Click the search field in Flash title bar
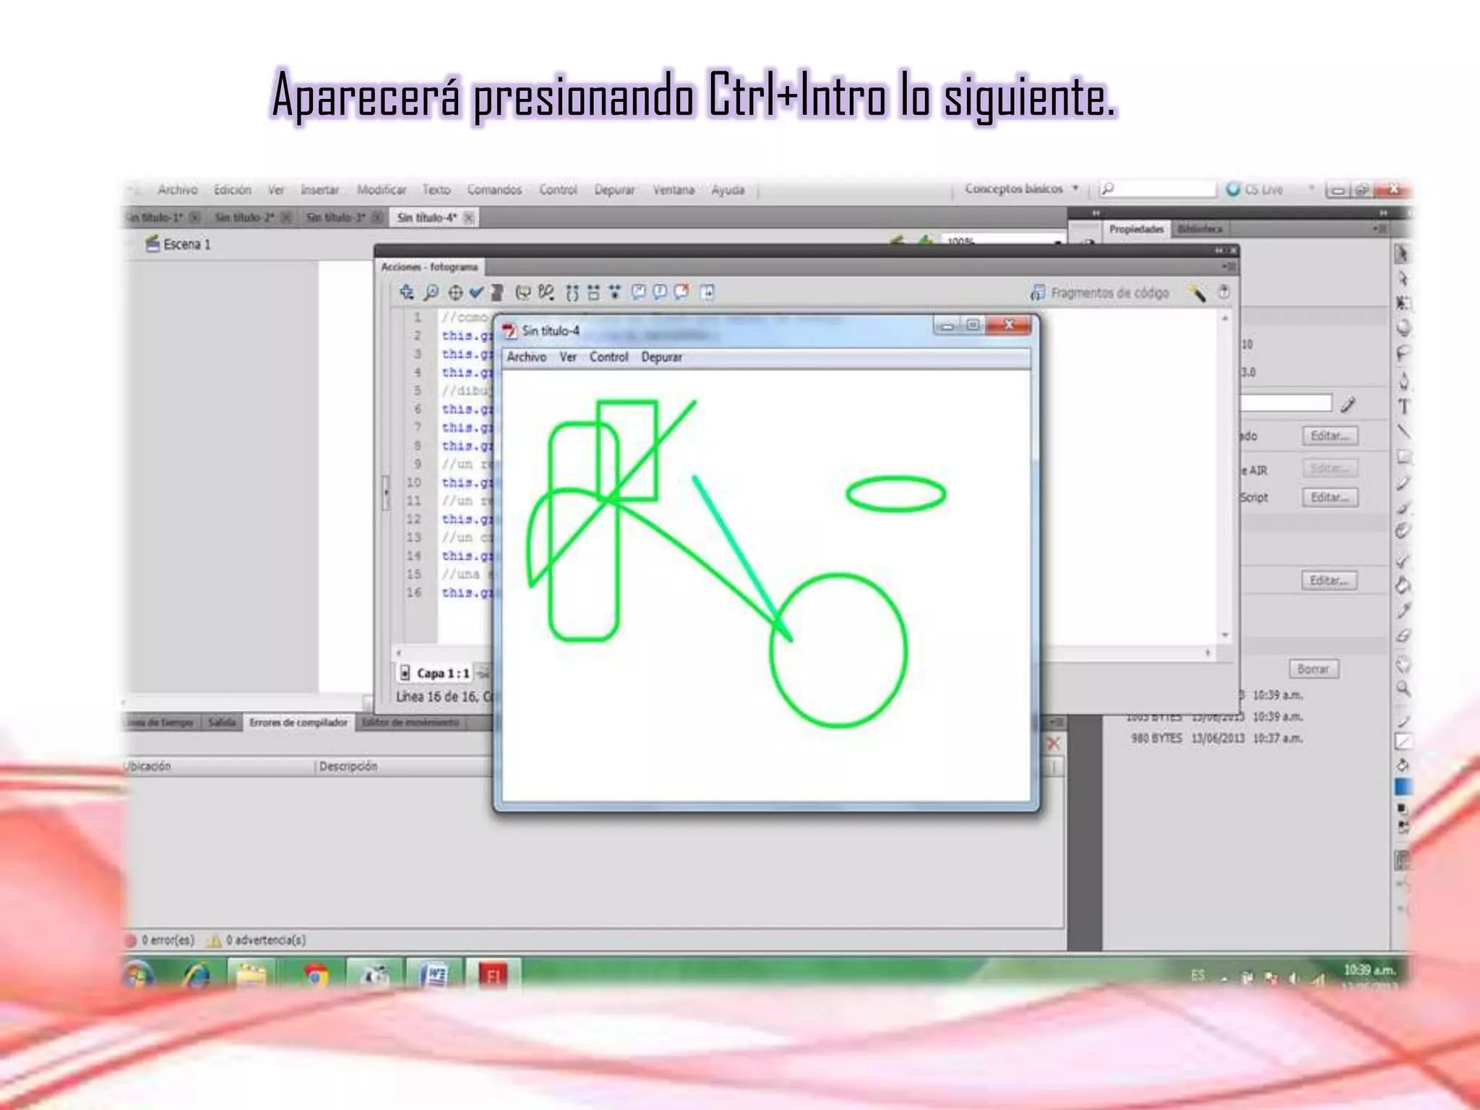This screenshot has height=1110, width=1480. tap(1157, 189)
